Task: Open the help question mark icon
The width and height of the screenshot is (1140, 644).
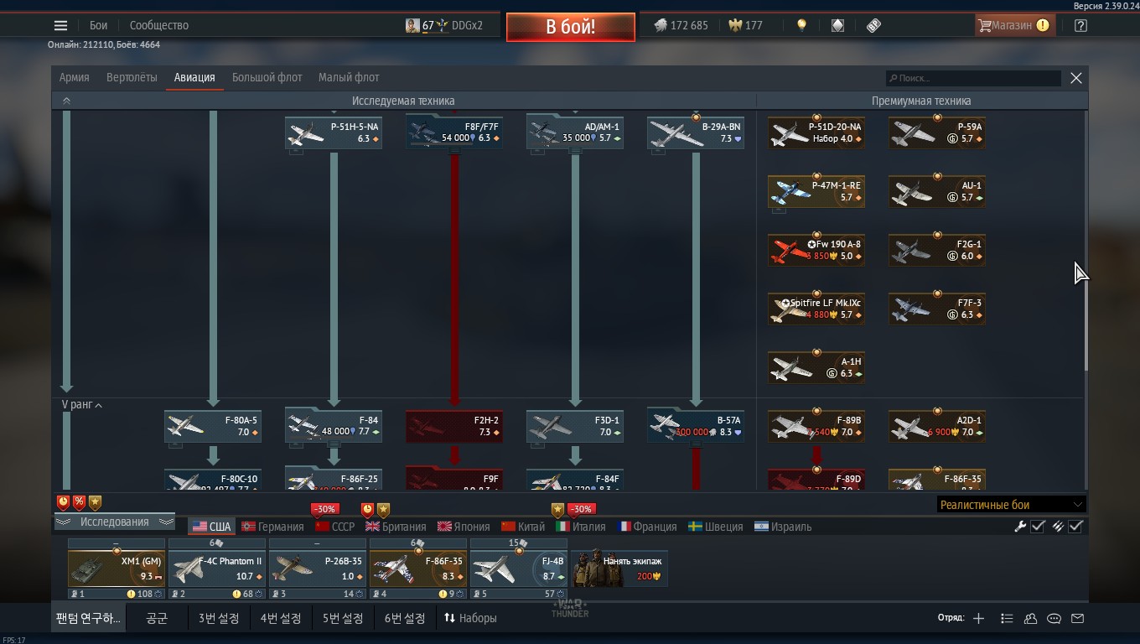Action: [x=1080, y=25]
